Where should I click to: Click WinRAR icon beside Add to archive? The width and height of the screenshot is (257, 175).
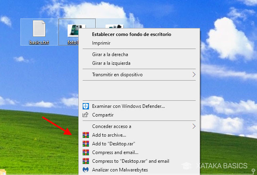click(x=85, y=135)
